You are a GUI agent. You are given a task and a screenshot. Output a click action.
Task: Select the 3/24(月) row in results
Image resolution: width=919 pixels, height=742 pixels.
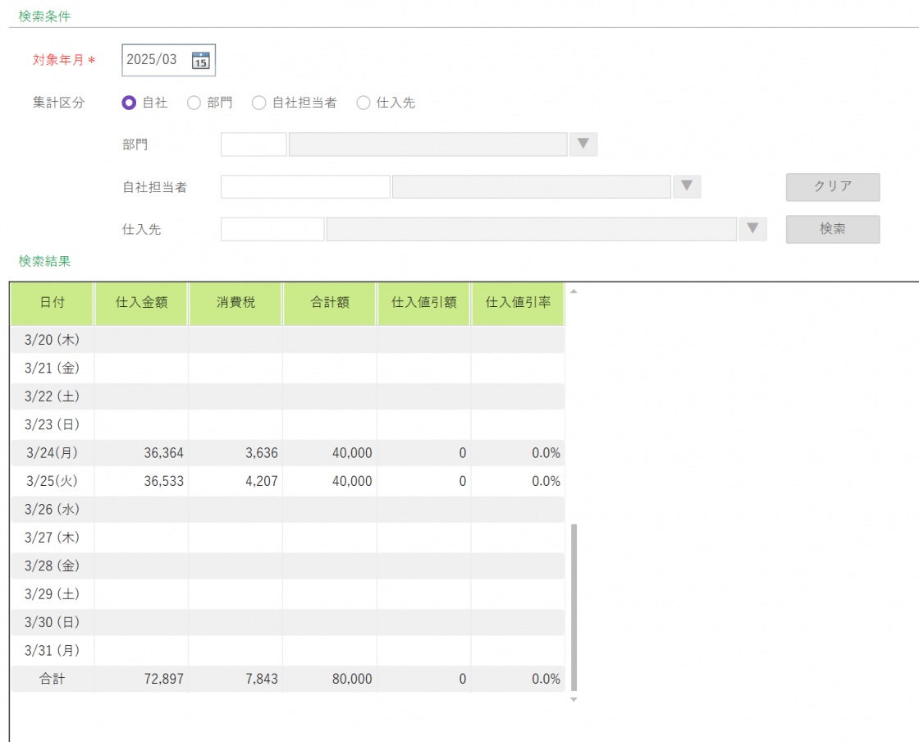[287, 453]
